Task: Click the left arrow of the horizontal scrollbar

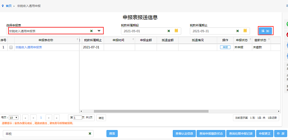Action: click(81, 111)
